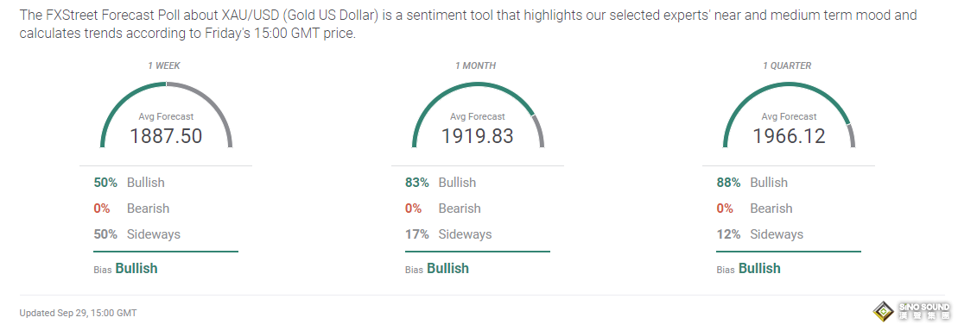Click the 12% Sideways entry
Viewport: 958px width, 330px height.
(759, 234)
